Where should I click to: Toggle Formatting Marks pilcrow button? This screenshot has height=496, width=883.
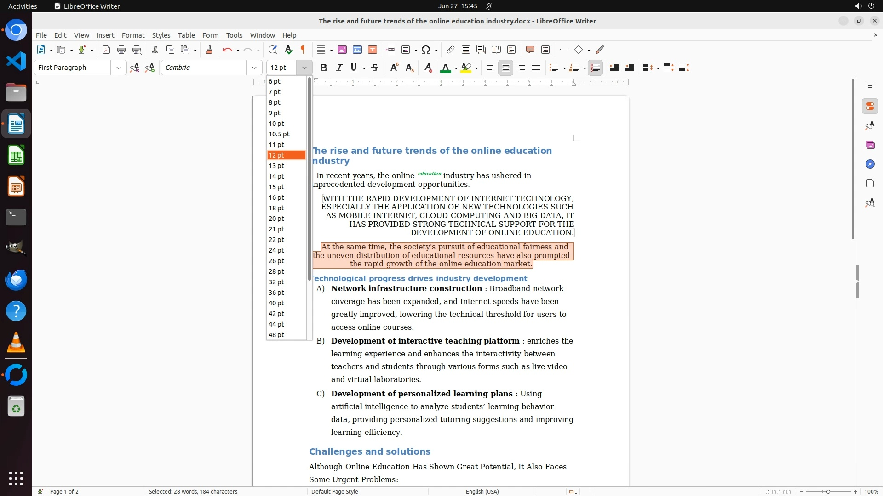point(303,50)
